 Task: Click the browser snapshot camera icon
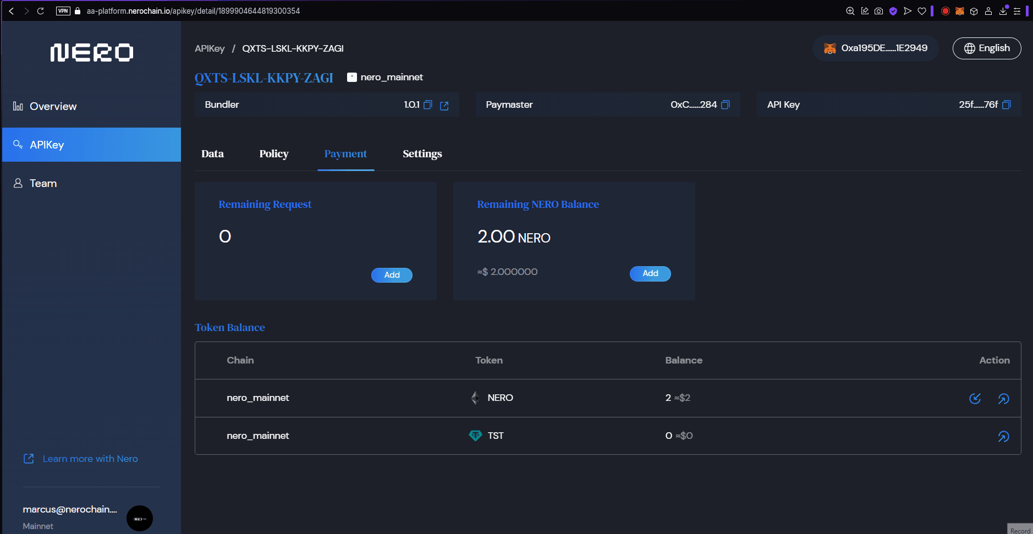coord(878,11)
